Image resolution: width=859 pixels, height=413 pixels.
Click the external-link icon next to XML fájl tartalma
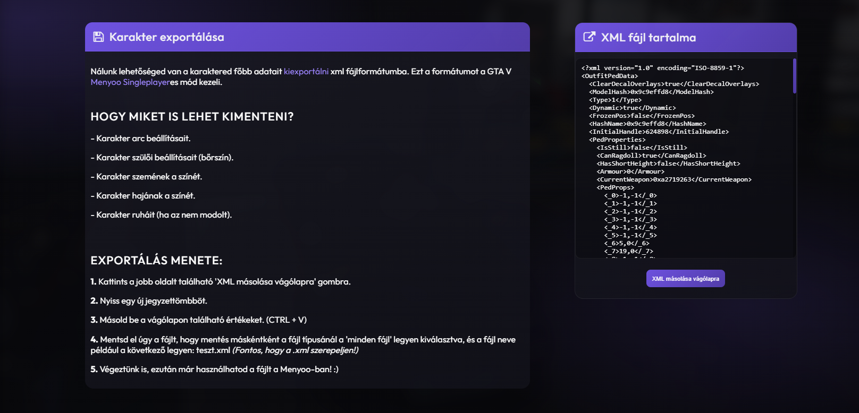point(589,37)
